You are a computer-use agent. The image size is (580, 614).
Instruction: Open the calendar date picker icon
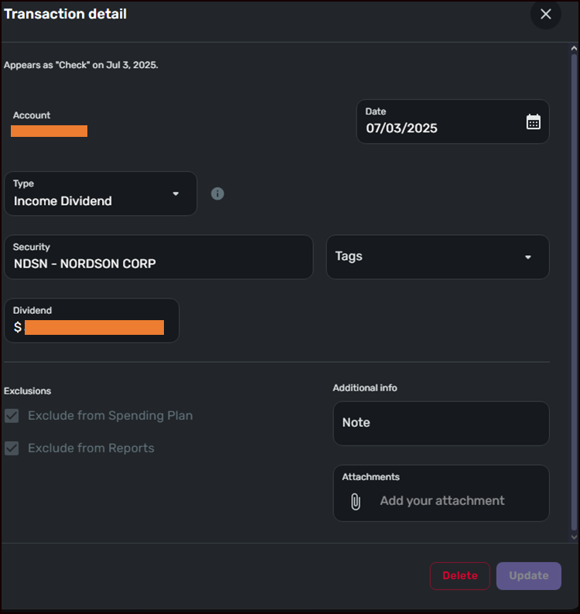click(x=534, y=121)
